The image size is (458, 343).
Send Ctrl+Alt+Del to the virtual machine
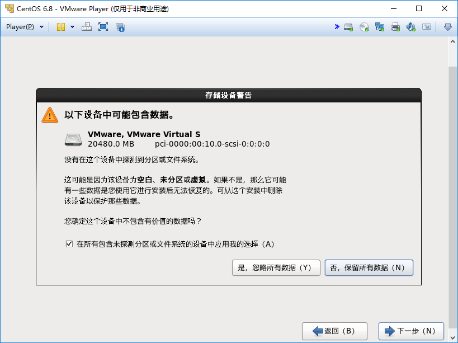pyautogui.click(x=87, y=27)
